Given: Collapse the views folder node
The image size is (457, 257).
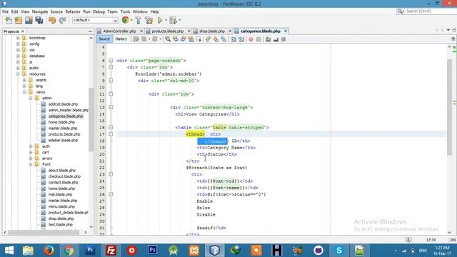Looking at the screenshot, I should pyautogui.click(x=24, y=92).
